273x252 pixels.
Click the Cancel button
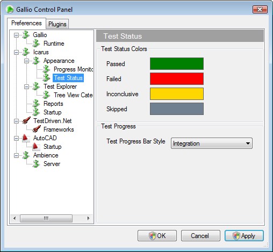[x=200, y=236]
